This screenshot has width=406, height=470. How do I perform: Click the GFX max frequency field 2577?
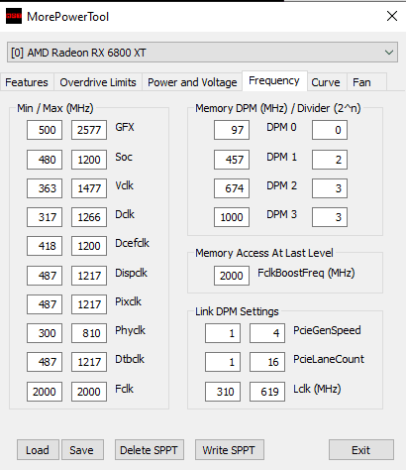pyautogui.click(x=89, y=130)
